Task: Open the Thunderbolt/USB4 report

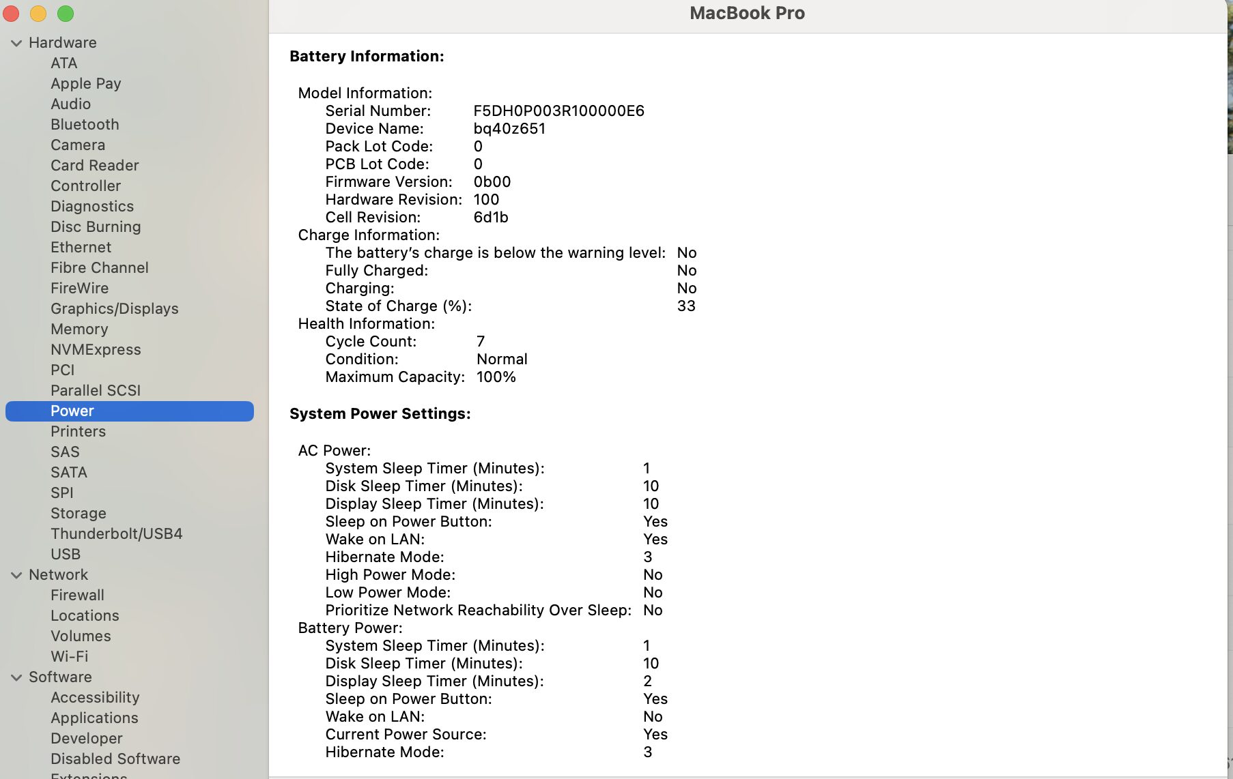Action: click(117, 533)
